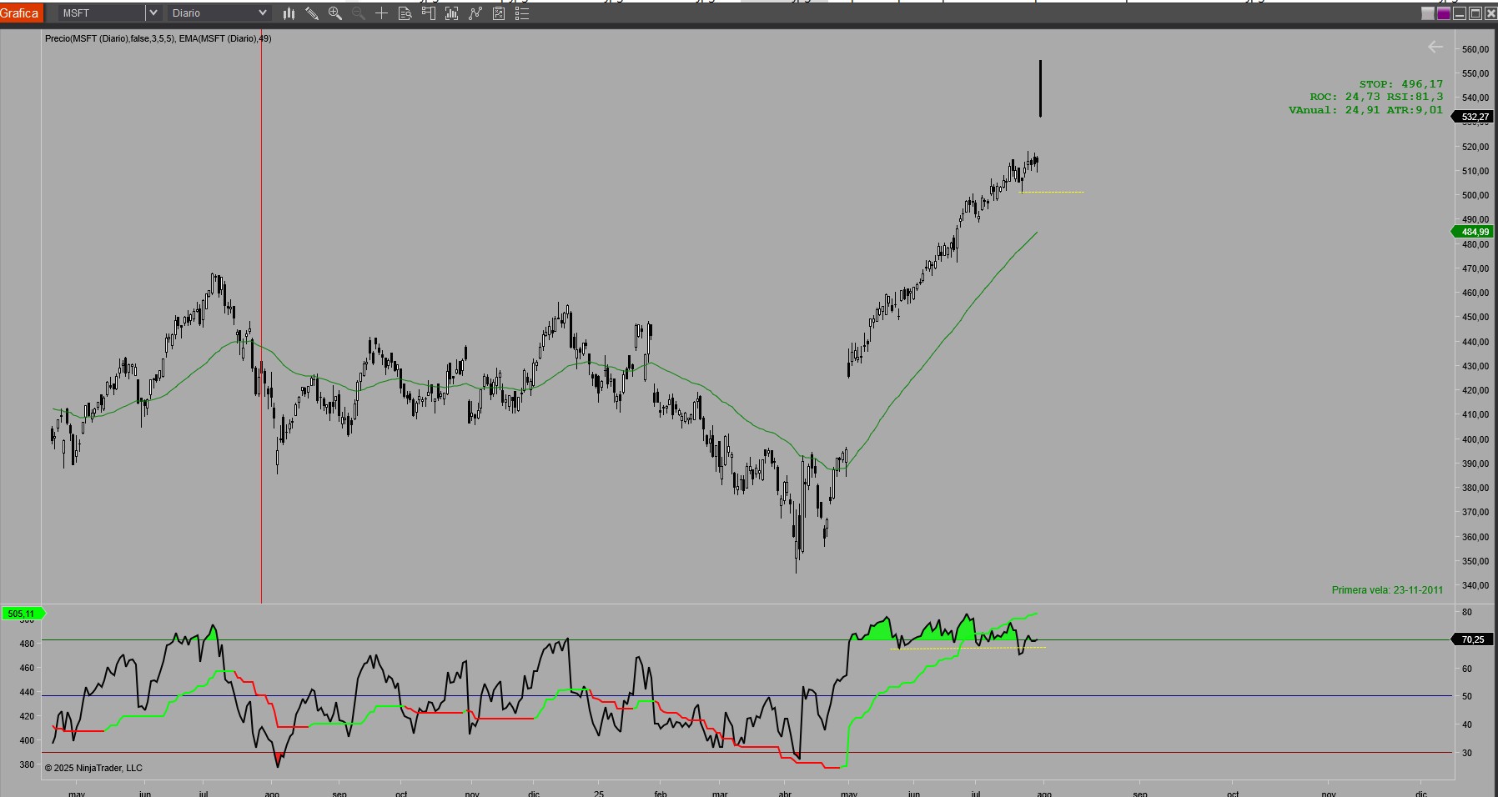This screenshot has width=1498, height=797.
Task: Click the green 484,99 EMA price marker
Action: tap(1474, 232)
